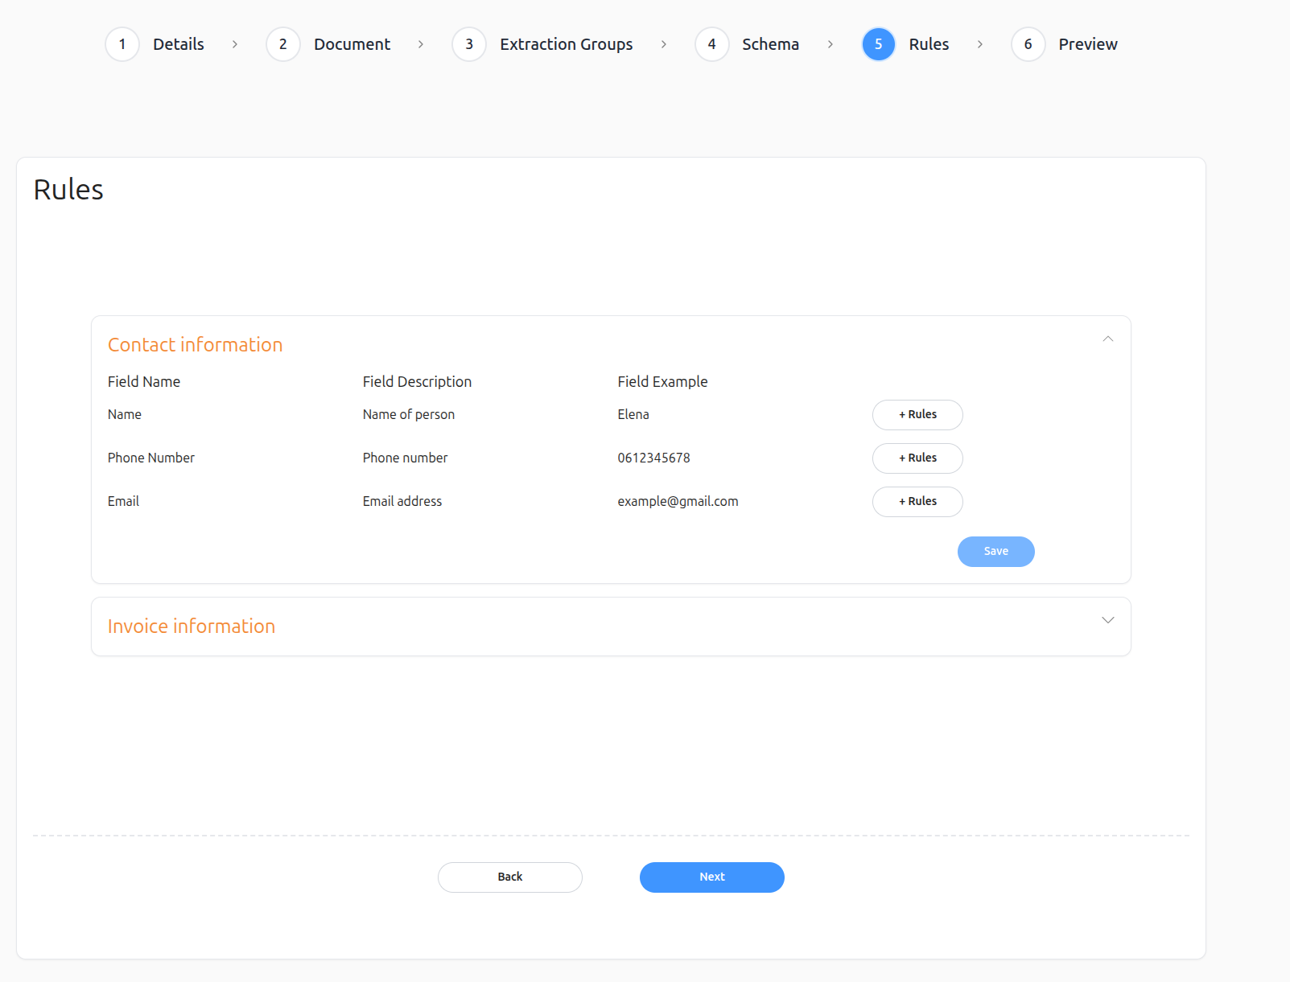Add rules for the Phone Number field
This screenshot has width=1290, height=982.
pyautogui.click(x=917, y=458)
